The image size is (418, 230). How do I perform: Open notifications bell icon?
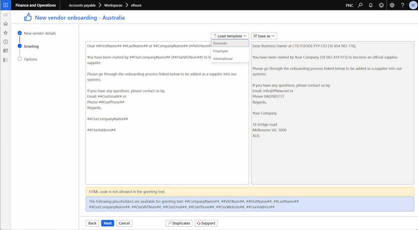(x=371, y=5)
